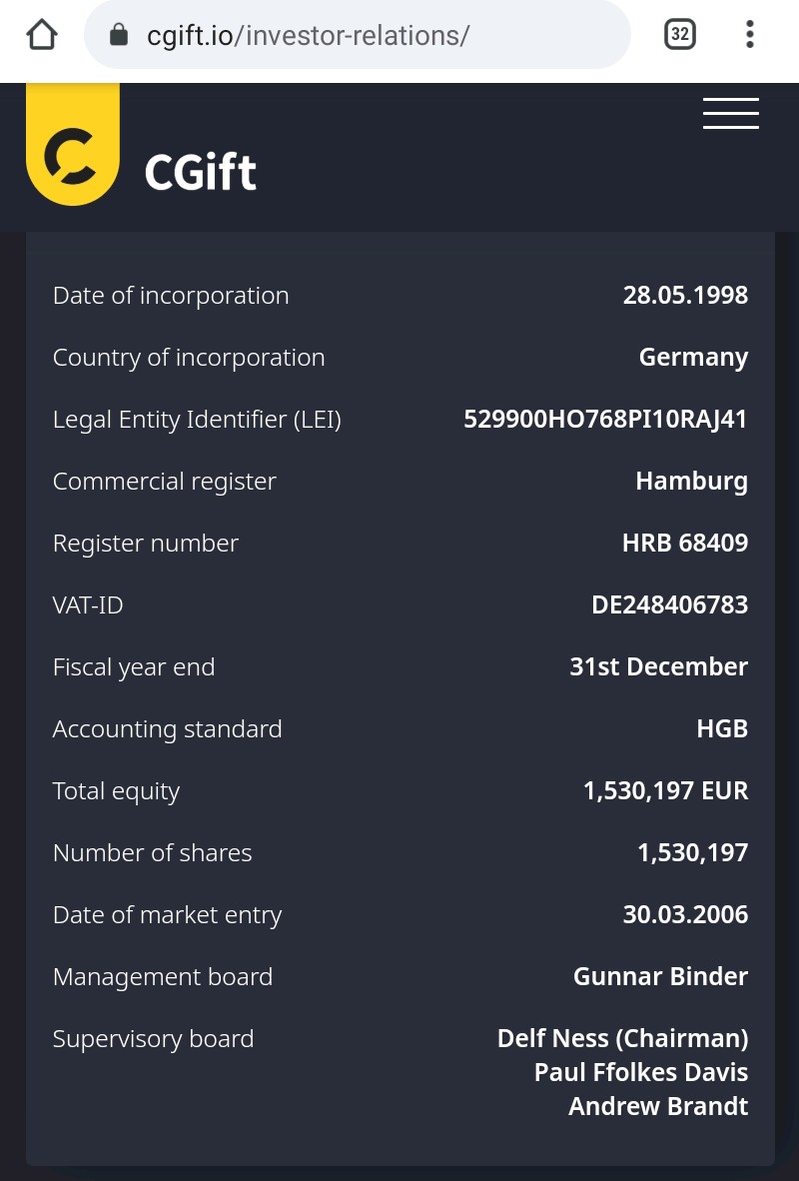Click the Paul Ffolkes Davis name
The height and width of the screenshot is (1181, 799).
point(640,1072)
